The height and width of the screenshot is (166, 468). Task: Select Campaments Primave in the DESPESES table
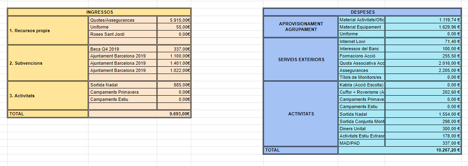[362, 99]
